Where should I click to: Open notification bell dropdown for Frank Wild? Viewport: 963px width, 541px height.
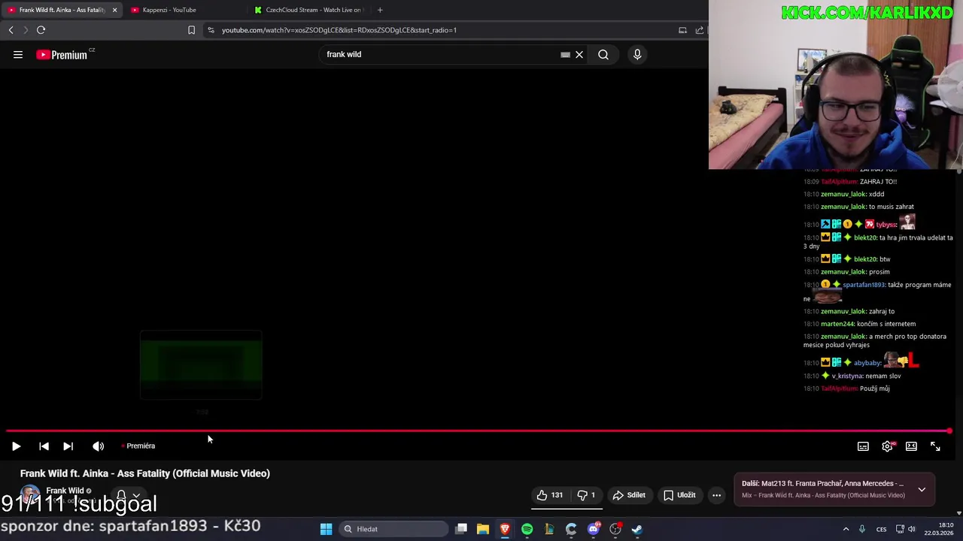[128, 496]
